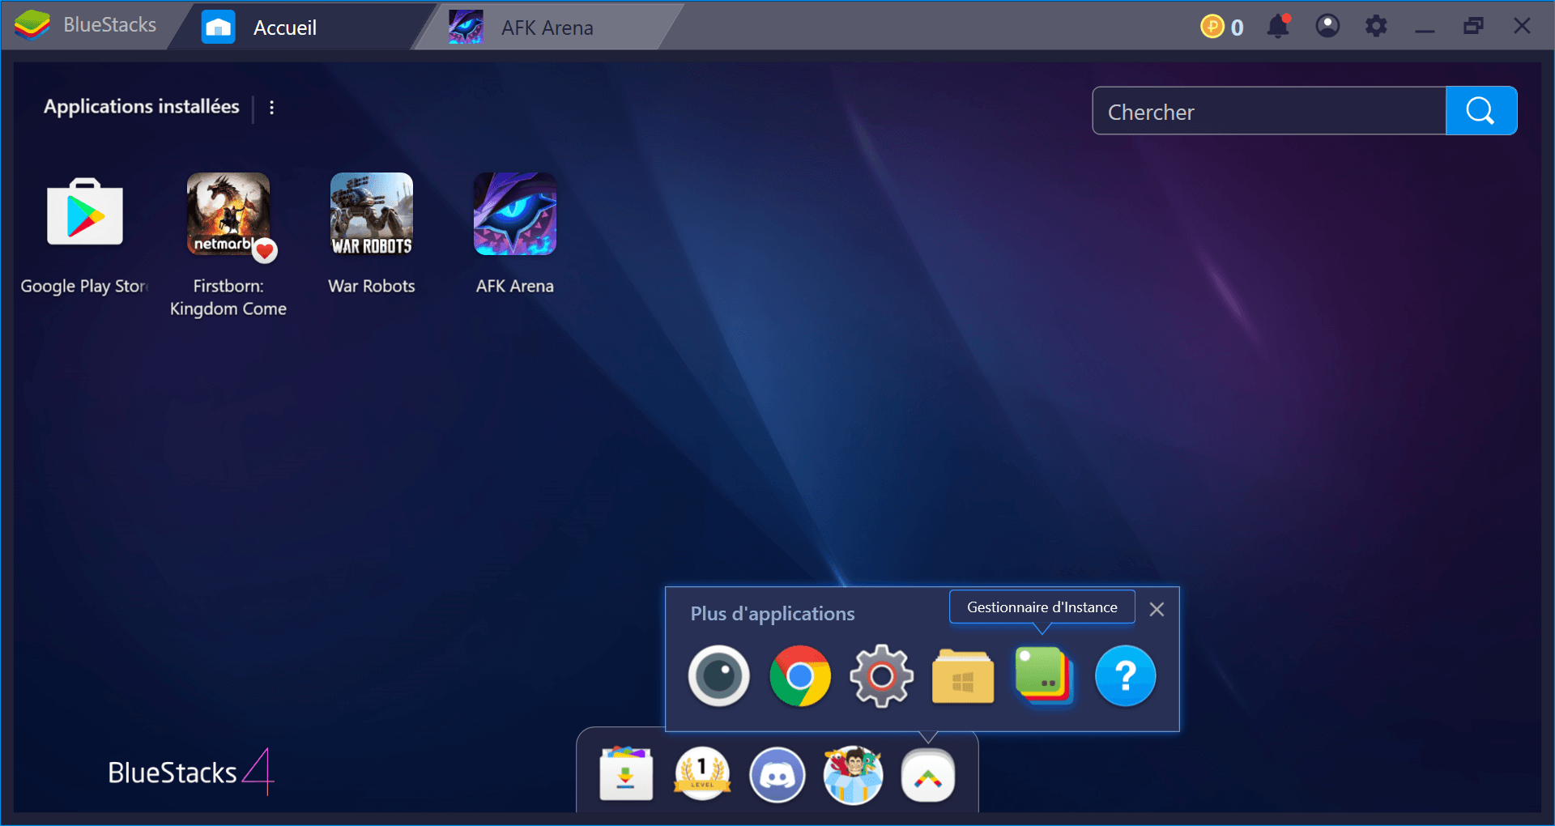Open the user account profile icon
The image size is (1555, 826).
[x=1327, y=26]
